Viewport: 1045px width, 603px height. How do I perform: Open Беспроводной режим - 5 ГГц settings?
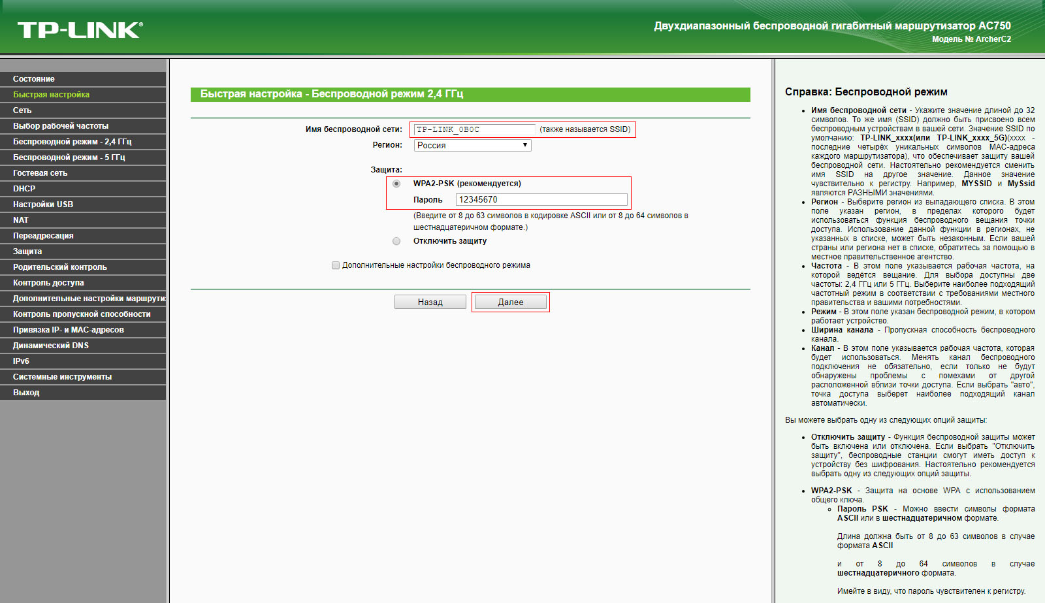(x=83, y=157)
